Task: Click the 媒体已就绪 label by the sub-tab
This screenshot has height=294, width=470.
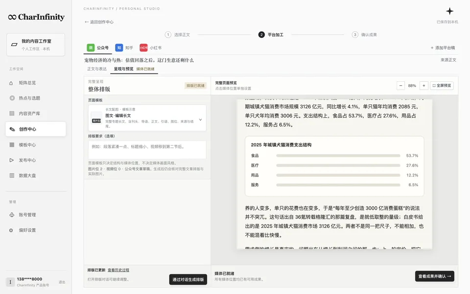Action: pyautogui.click(x=145, y=69)
